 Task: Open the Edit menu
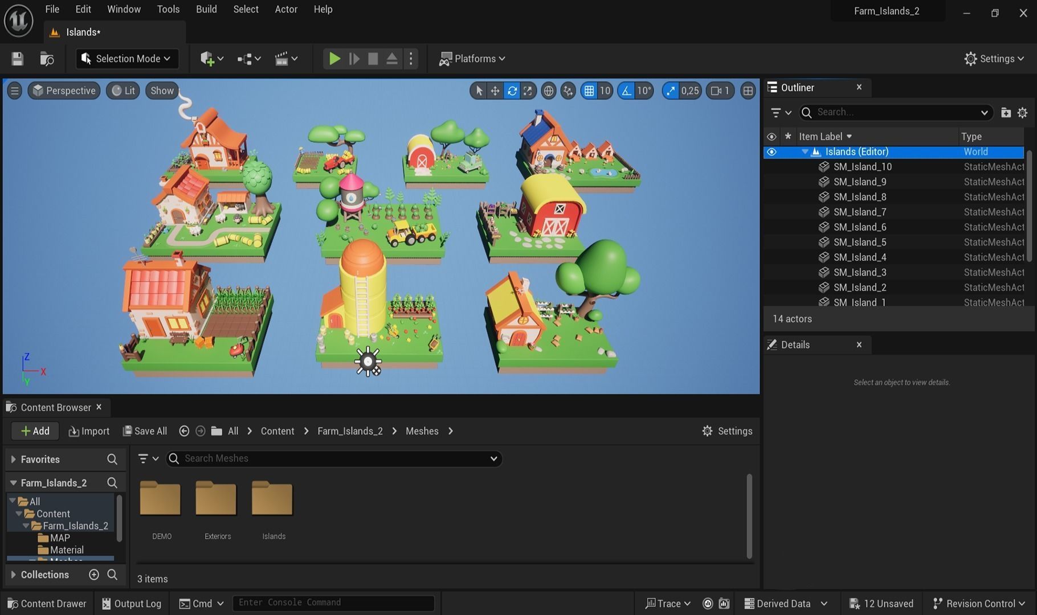(x=83, y=9)
